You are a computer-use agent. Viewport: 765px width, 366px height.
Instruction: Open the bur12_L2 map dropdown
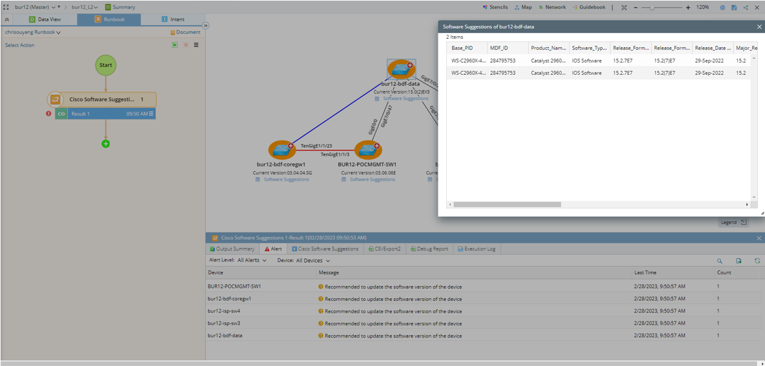[85, 7]
